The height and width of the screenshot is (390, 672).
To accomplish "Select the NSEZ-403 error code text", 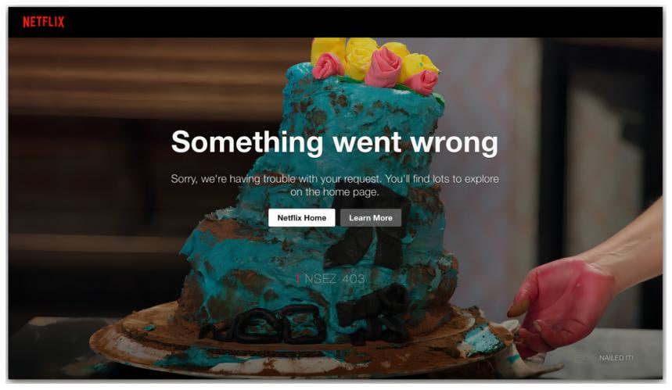I will tap(334, 279).
